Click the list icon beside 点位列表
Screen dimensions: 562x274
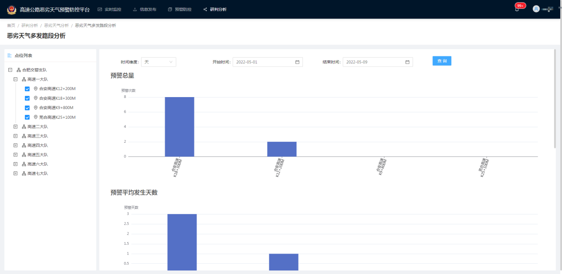click(x=9, y=55)
